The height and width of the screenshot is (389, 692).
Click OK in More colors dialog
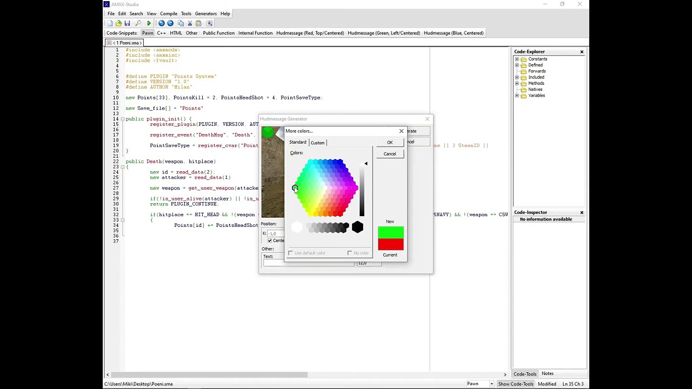click(390, 143)
